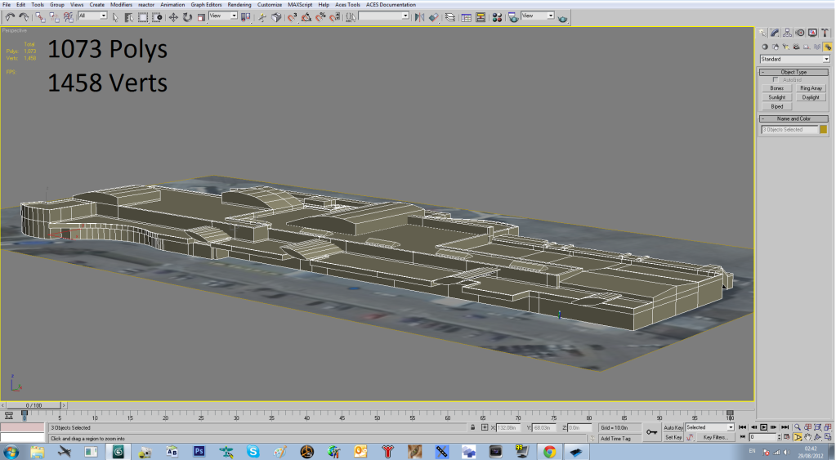Collapse the Object Type rollout

pos(794,72)
